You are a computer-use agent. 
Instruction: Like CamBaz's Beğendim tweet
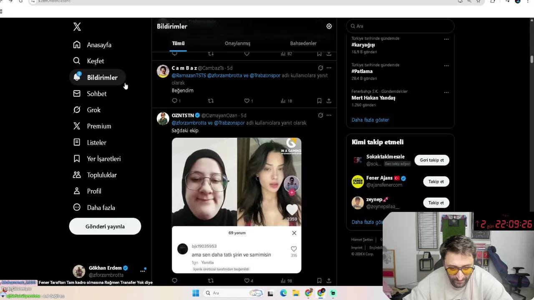click(x=247, y=101)
